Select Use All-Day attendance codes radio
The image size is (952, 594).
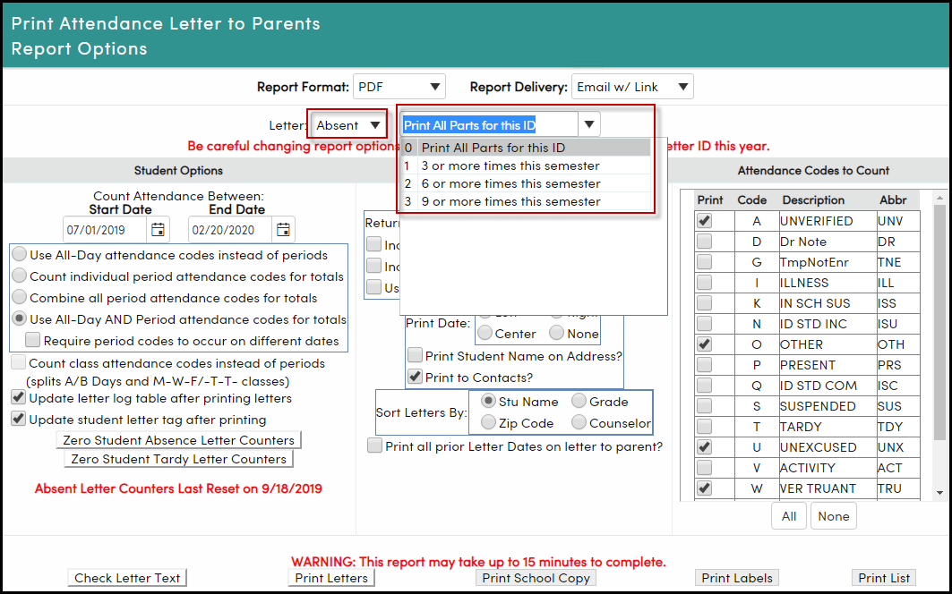[20, 254]
